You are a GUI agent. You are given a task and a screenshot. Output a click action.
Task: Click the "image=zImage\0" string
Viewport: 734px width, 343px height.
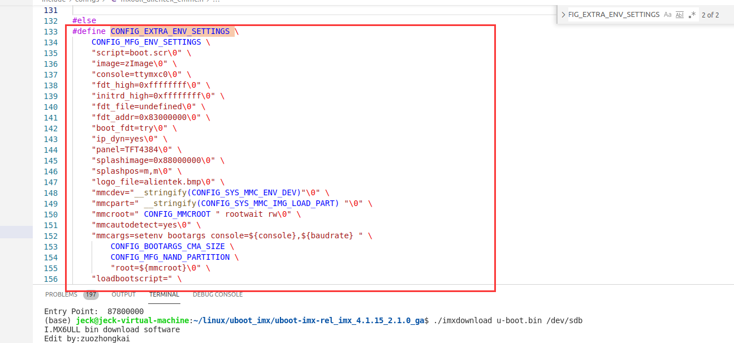[129, 64]
